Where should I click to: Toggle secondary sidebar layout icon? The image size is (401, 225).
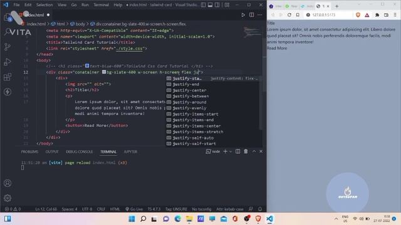coord(217,5)
